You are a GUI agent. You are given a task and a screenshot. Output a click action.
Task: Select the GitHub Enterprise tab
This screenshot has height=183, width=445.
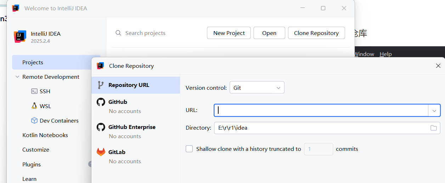(x=136, y=131)
